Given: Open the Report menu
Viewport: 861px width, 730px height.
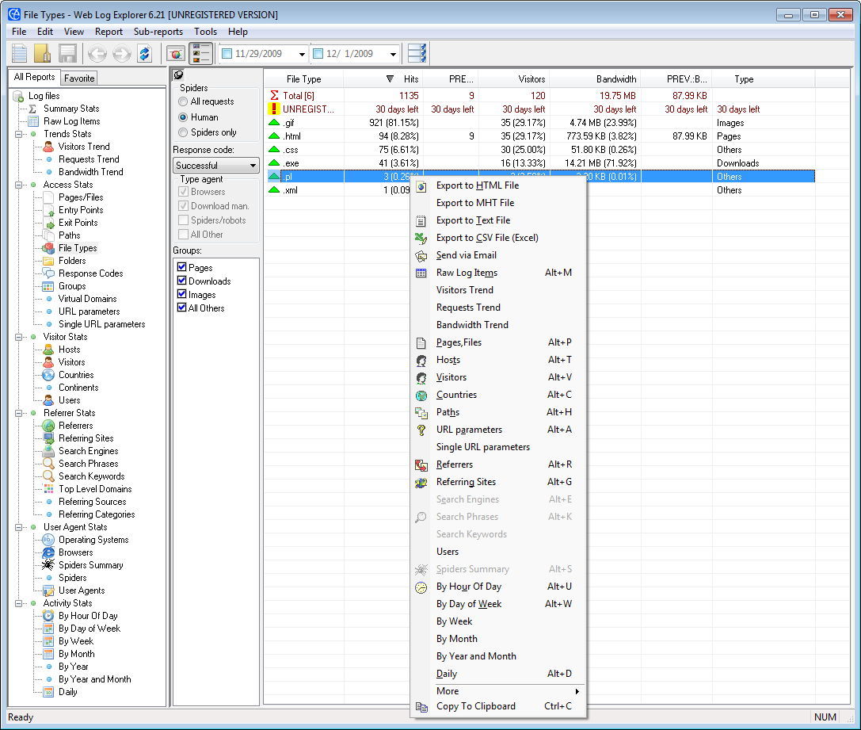Looking at the screenshot, I should [x=109, y=32].
